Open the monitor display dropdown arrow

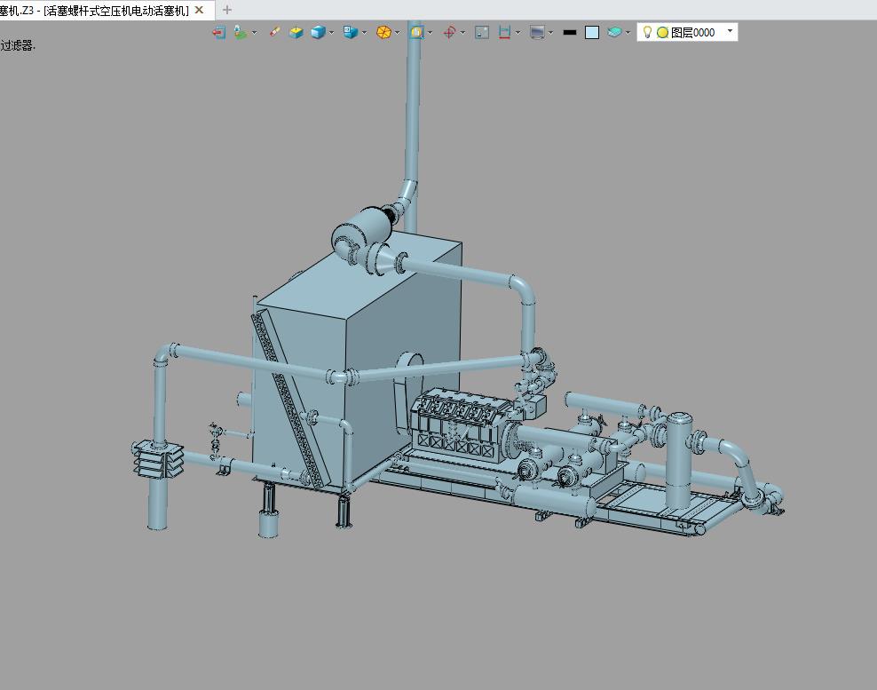551,33
